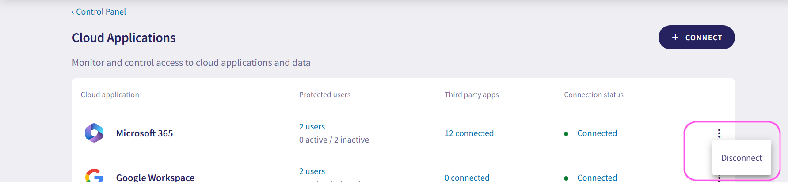Click the back chevron before Control Panel
The image size is (788, 182).
(73, 12)
